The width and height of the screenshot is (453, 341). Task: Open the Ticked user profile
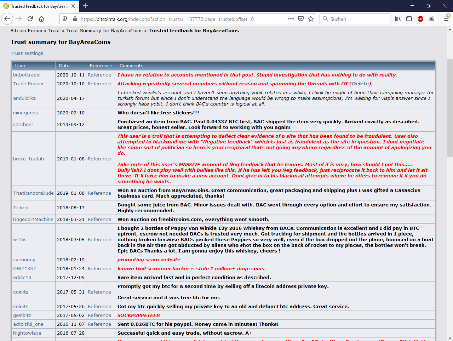coord(21,208)
